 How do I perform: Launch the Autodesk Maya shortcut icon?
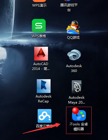(x=77, y=87)
